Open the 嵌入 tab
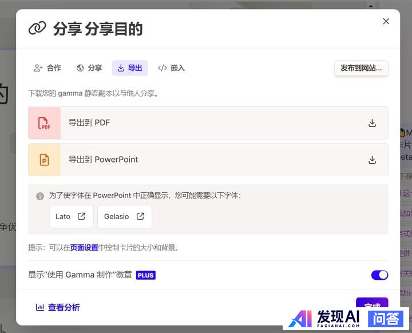 point(171,68)
